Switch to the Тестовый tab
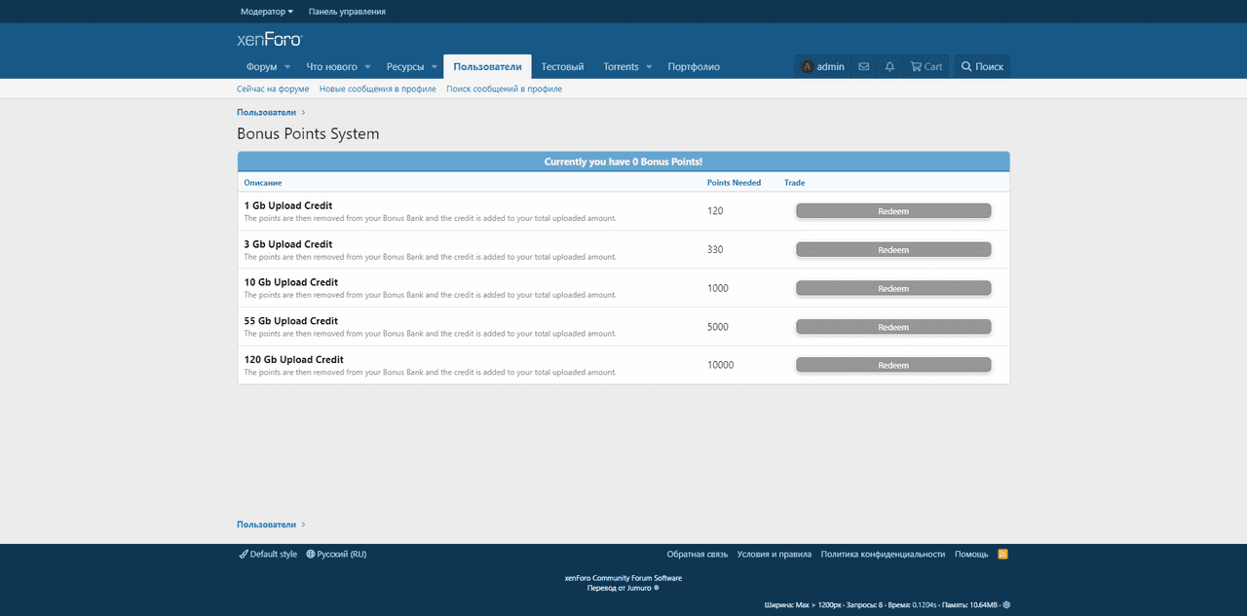This screenshot has width=1247, height=616. pos(562,67)
